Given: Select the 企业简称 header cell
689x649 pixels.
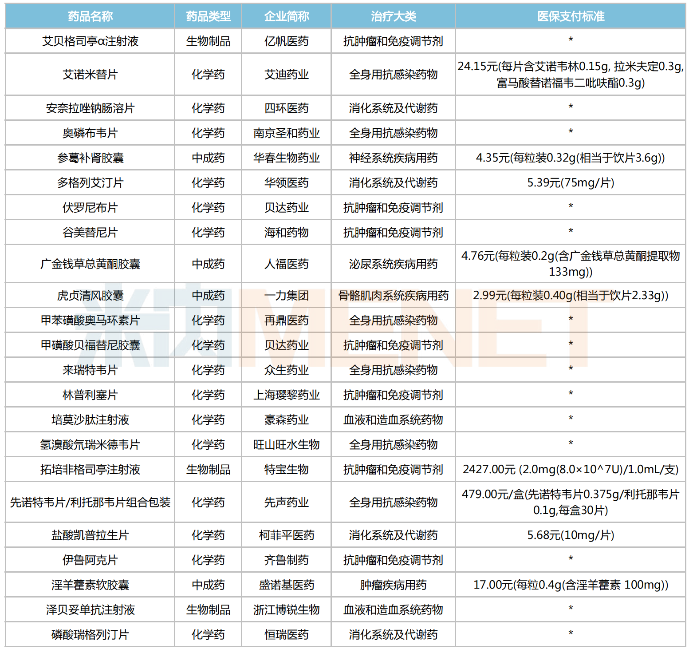Looking at the screenshot, I should click(x=286, y=16).
